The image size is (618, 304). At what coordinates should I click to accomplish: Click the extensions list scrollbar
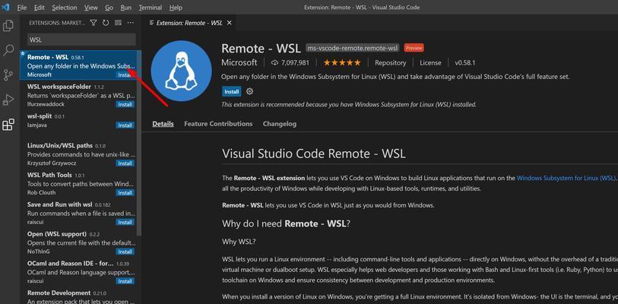[139, 142]
